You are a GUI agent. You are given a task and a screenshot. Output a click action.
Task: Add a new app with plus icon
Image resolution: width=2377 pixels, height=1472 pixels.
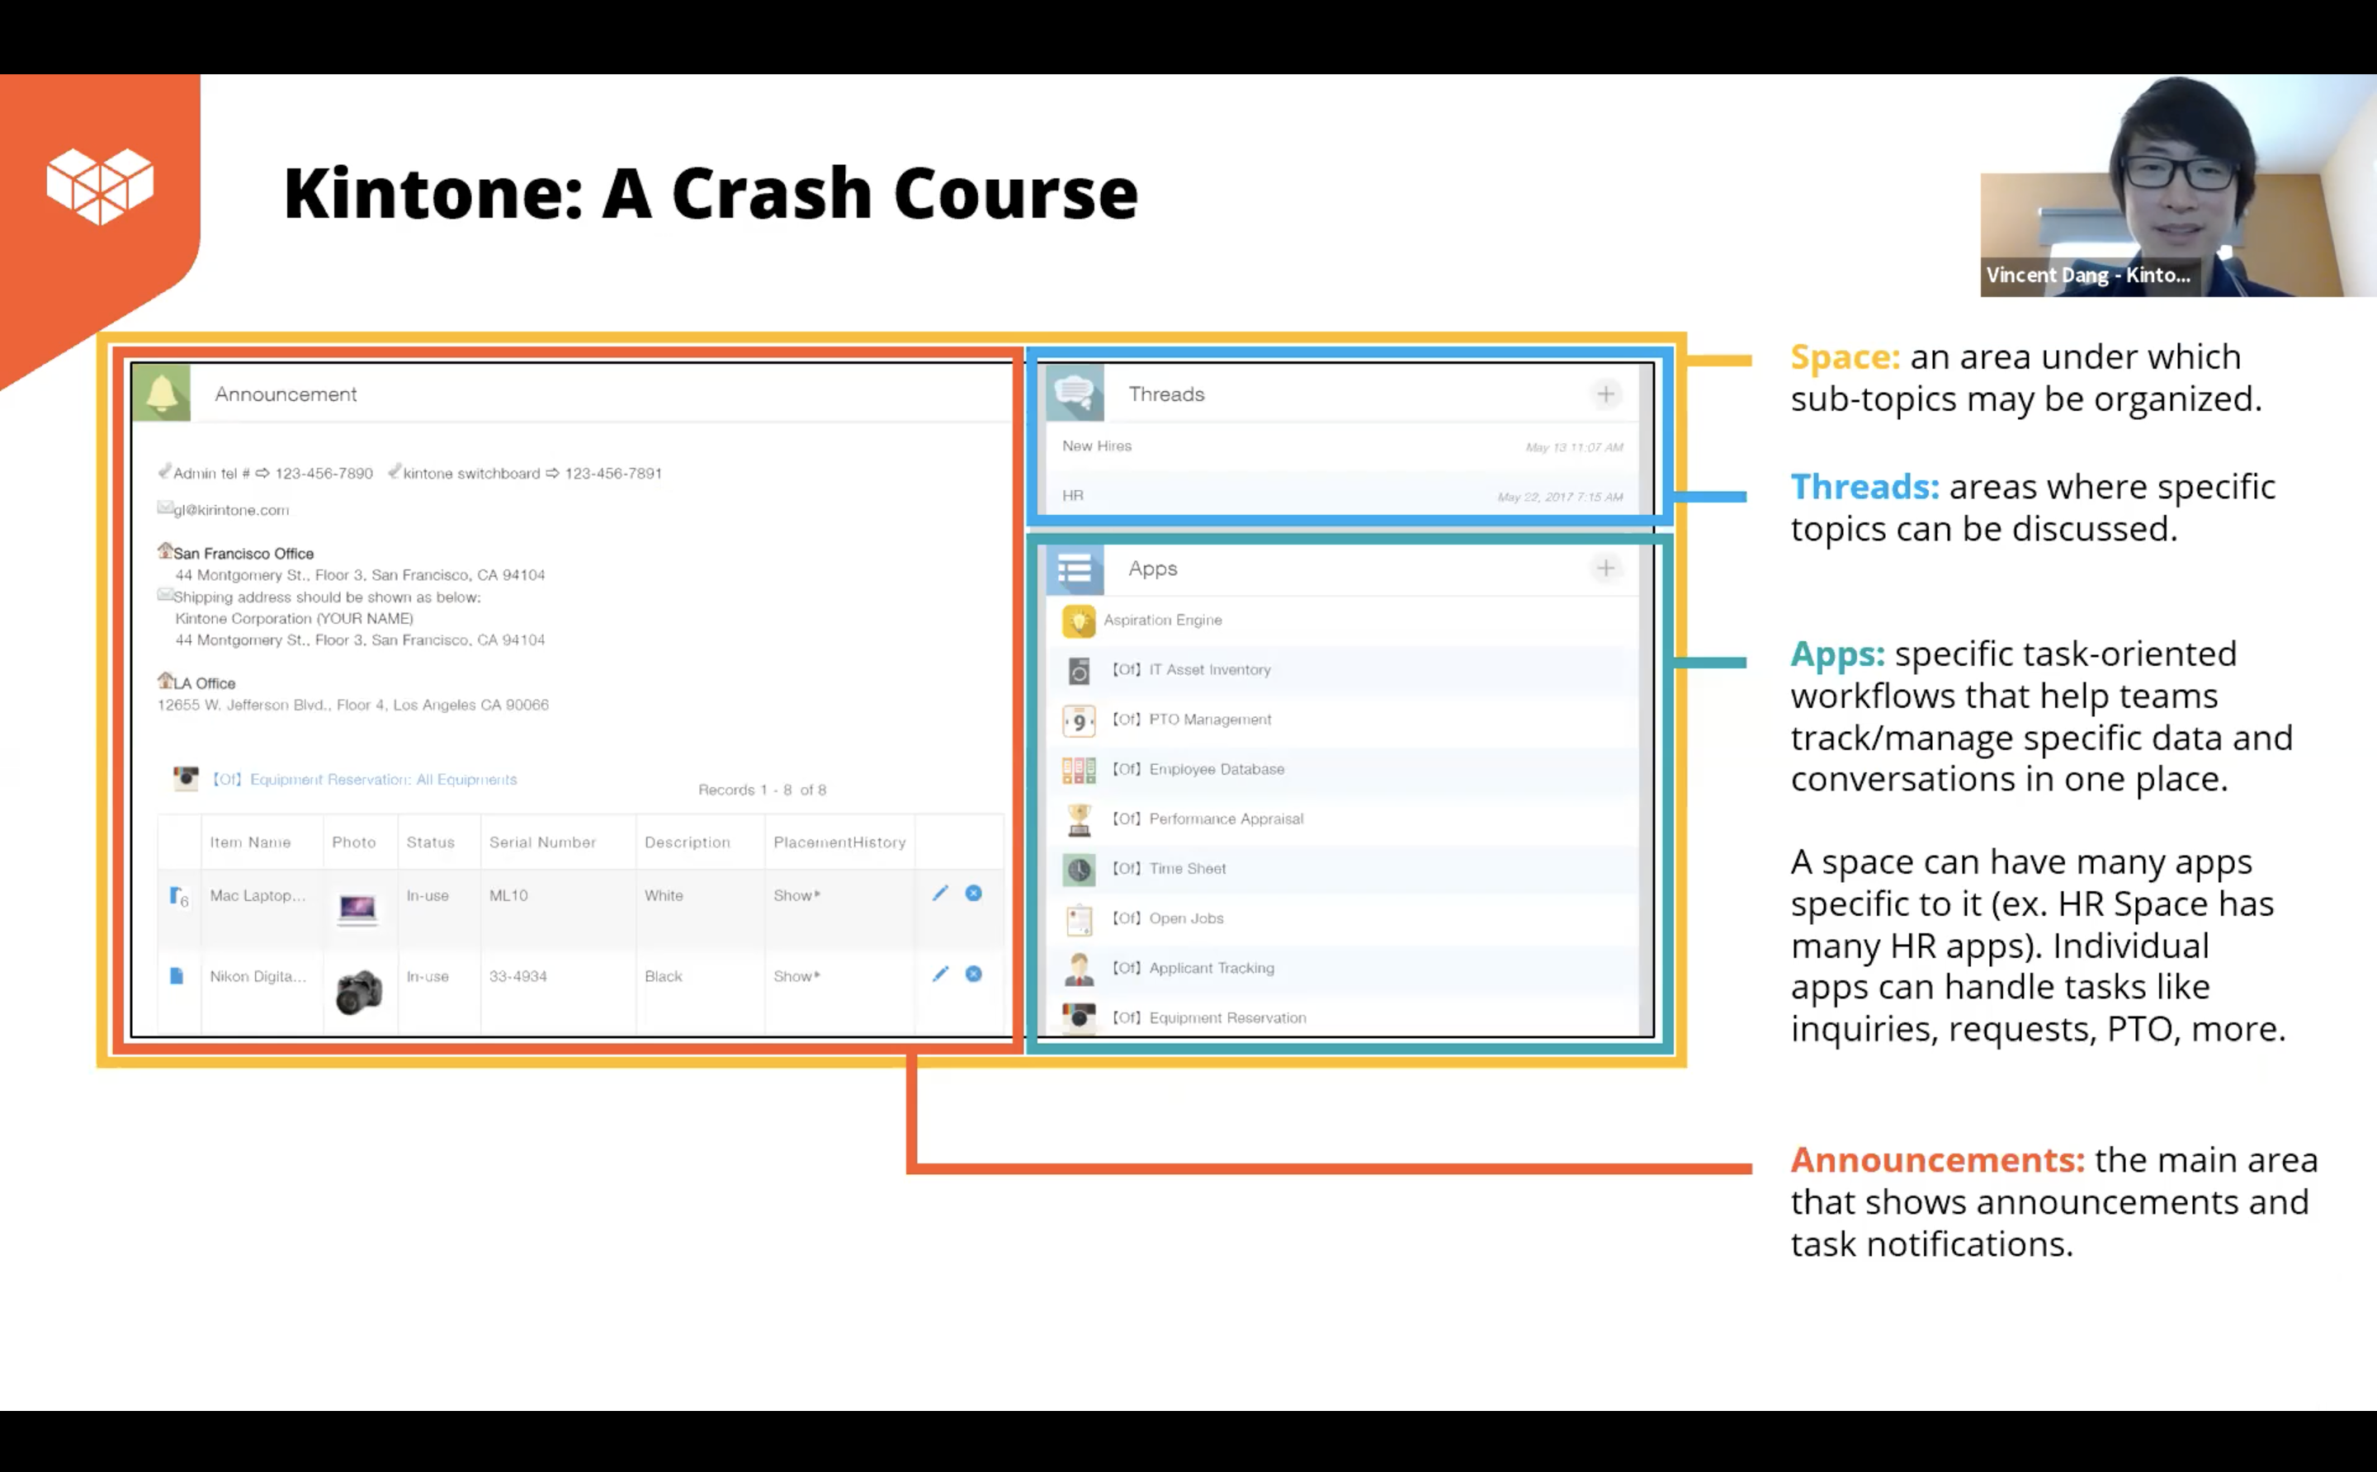coord(1606,569)
